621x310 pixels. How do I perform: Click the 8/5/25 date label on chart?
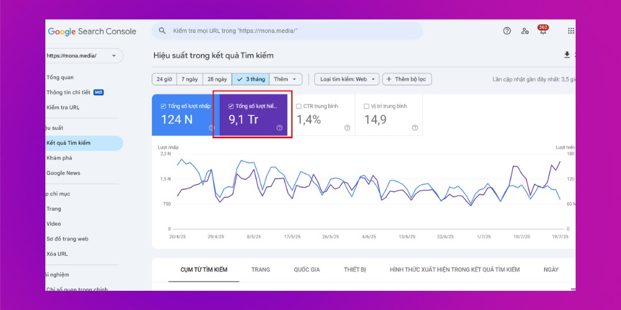point(254,237)
